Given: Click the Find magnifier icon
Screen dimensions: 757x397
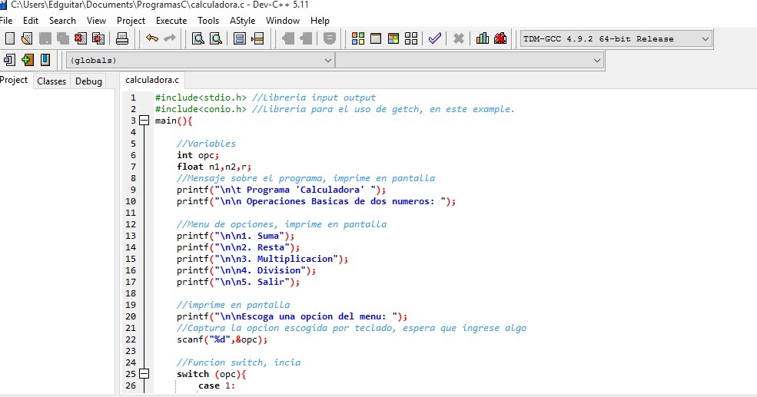Looking at the screenshot, I should [x=198, y=38].
